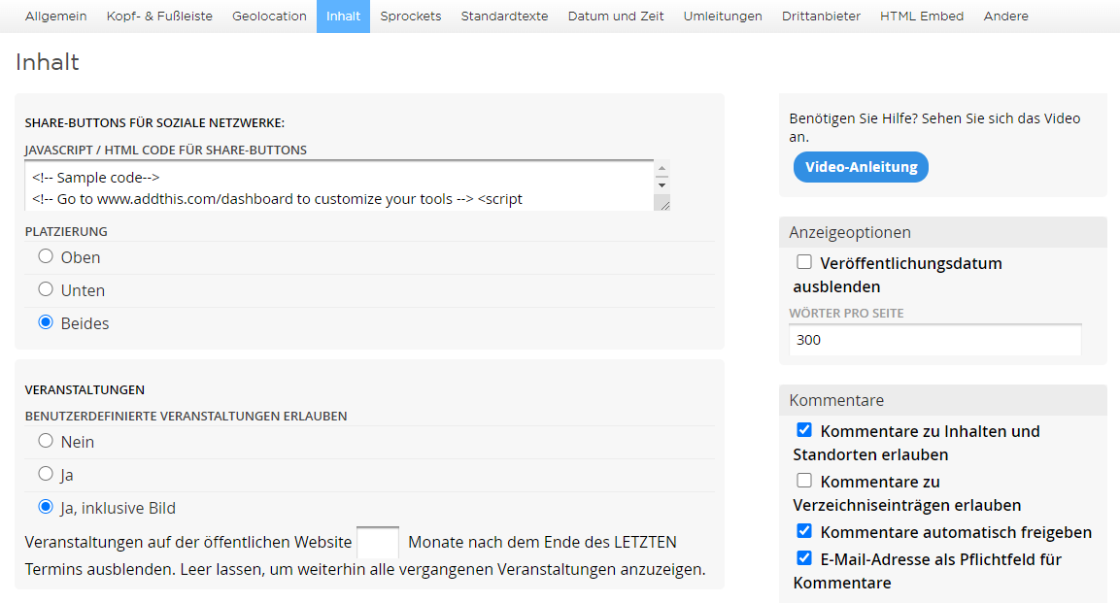Open the Allgemein tab
Screen dimensions: 1120x603
55,16
